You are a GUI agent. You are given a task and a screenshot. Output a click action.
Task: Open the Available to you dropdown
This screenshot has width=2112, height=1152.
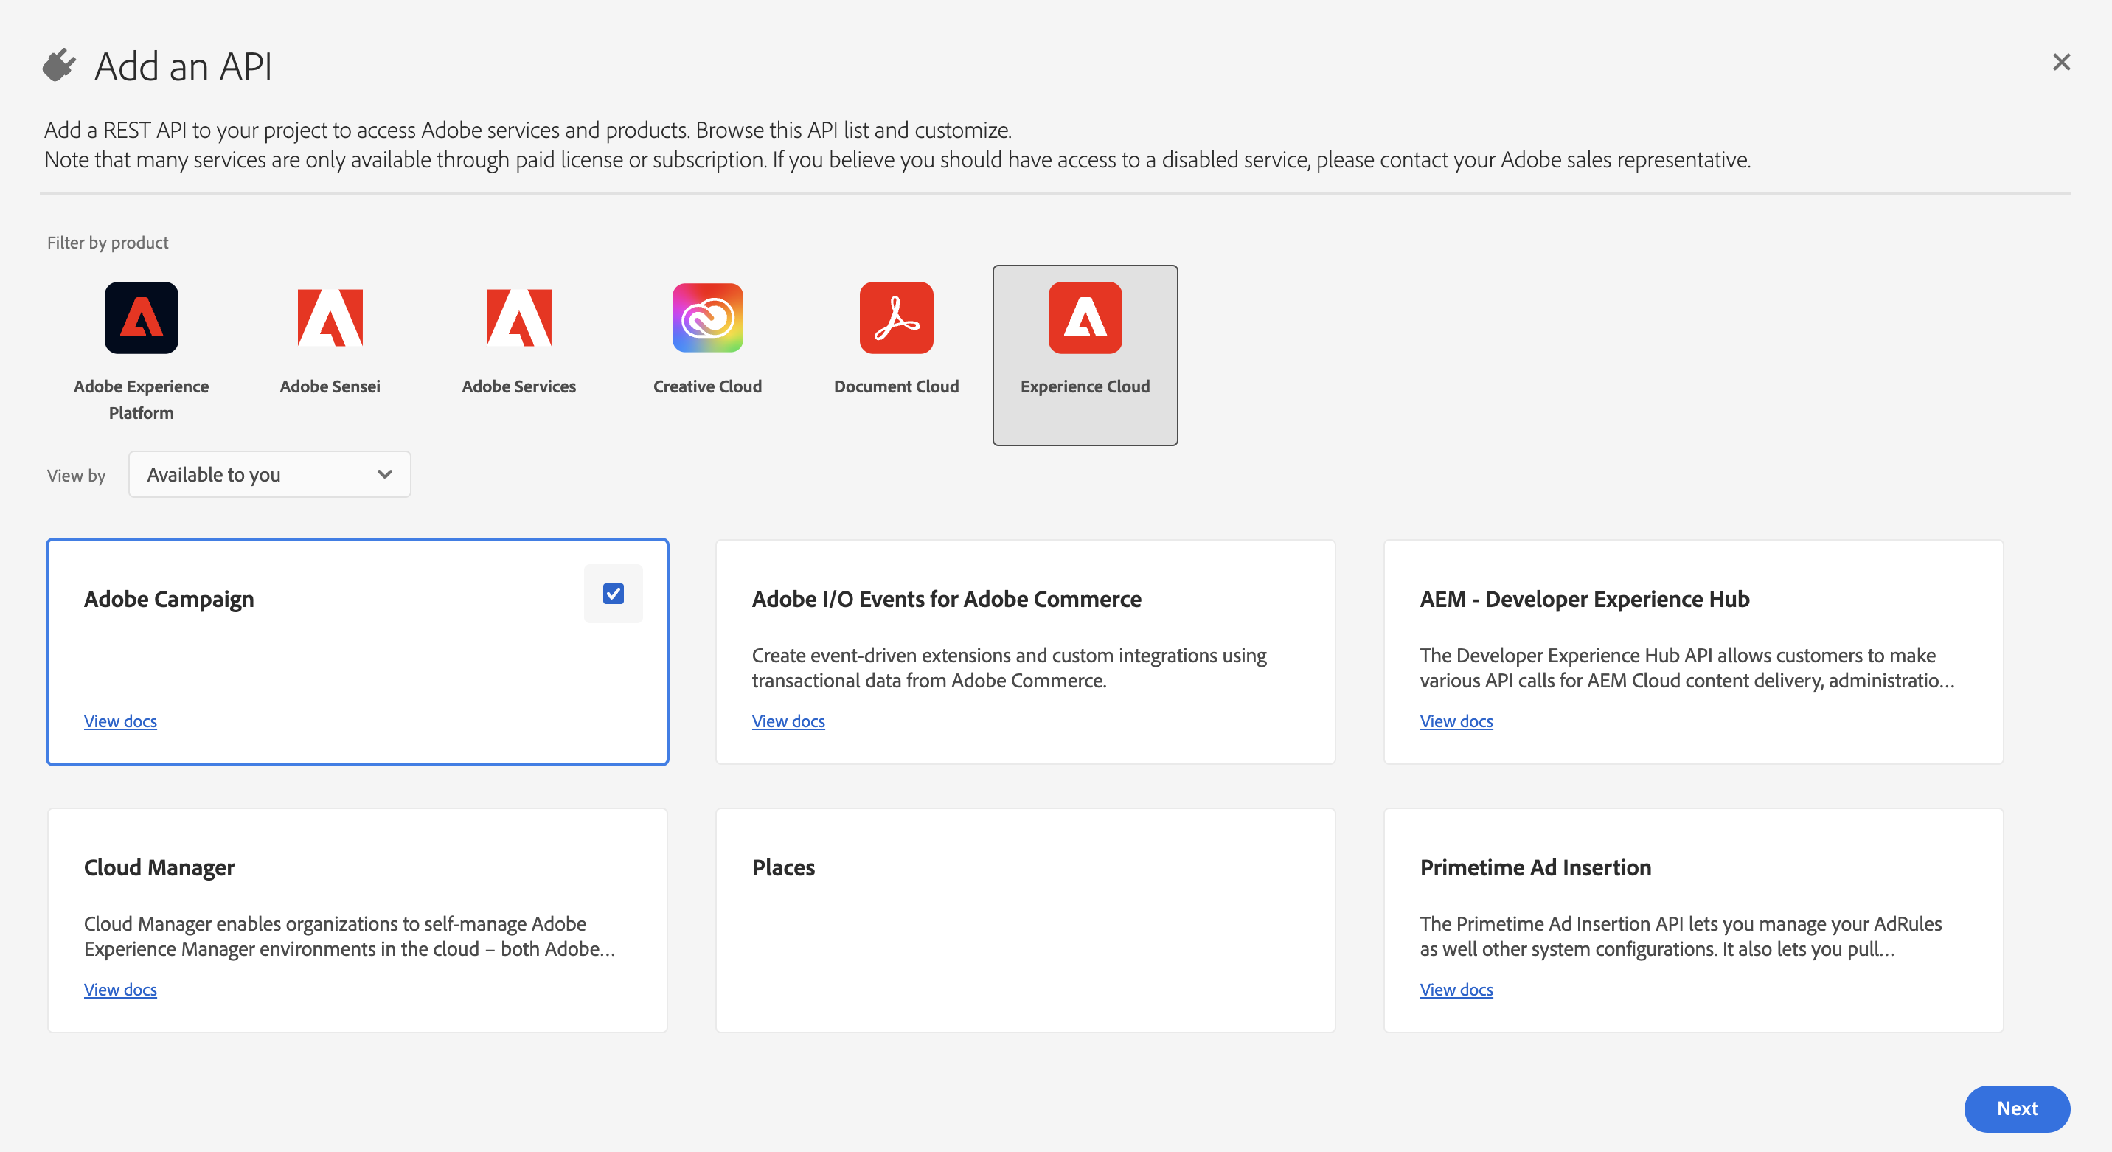coord(269,475)
